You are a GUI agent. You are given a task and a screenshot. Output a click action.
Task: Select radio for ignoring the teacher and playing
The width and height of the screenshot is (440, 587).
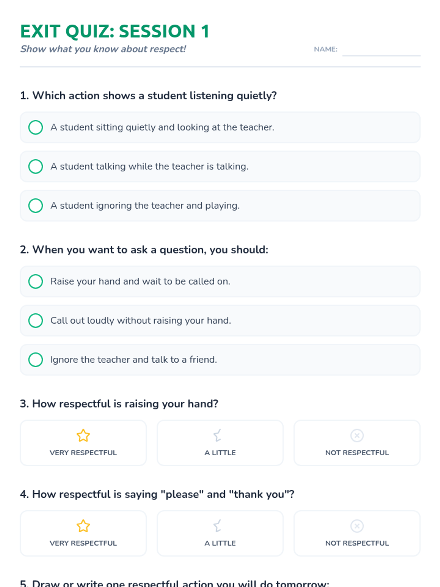click(36, 205)
